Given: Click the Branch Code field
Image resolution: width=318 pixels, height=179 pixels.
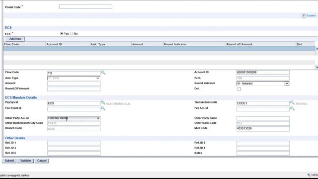Looking at the screenshot, I should click(x=74, y=129).
